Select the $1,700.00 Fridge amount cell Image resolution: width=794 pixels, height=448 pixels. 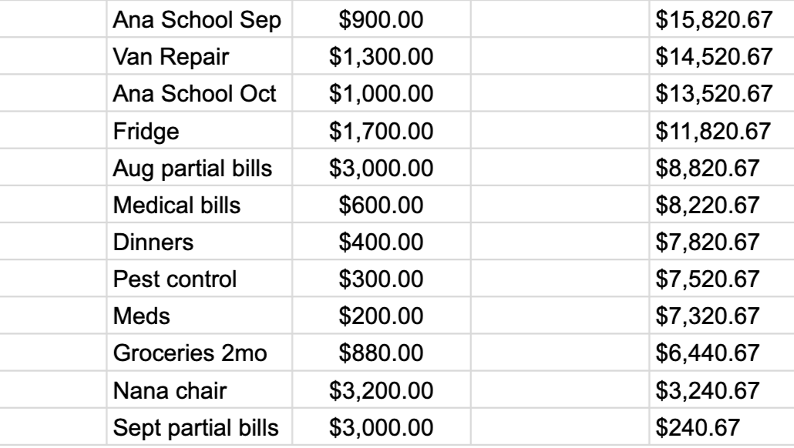coord(381,131)
